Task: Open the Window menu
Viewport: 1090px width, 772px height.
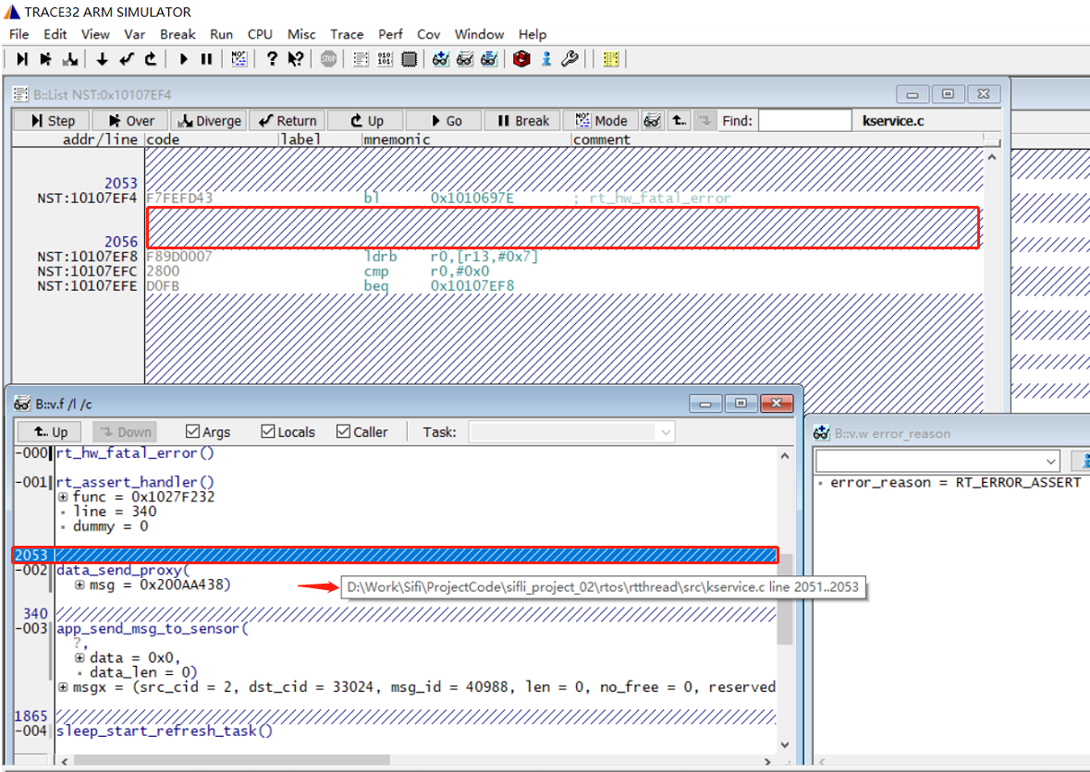Action: pos(479,34)
